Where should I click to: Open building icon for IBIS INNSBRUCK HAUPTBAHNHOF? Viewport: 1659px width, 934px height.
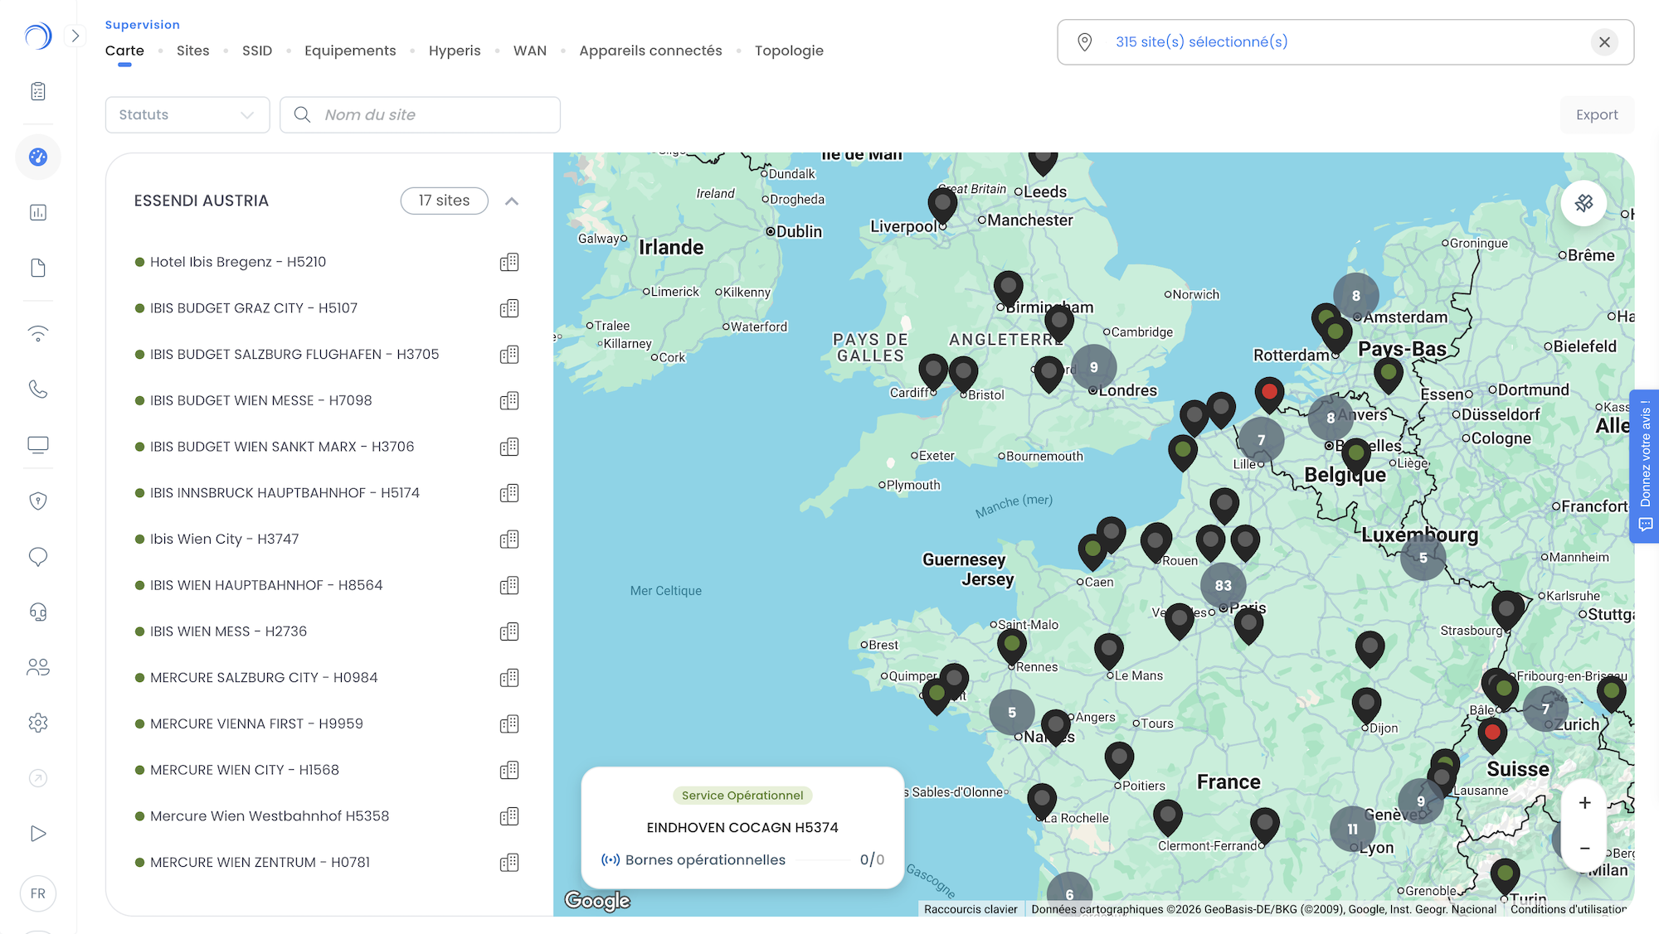(509, 494)
